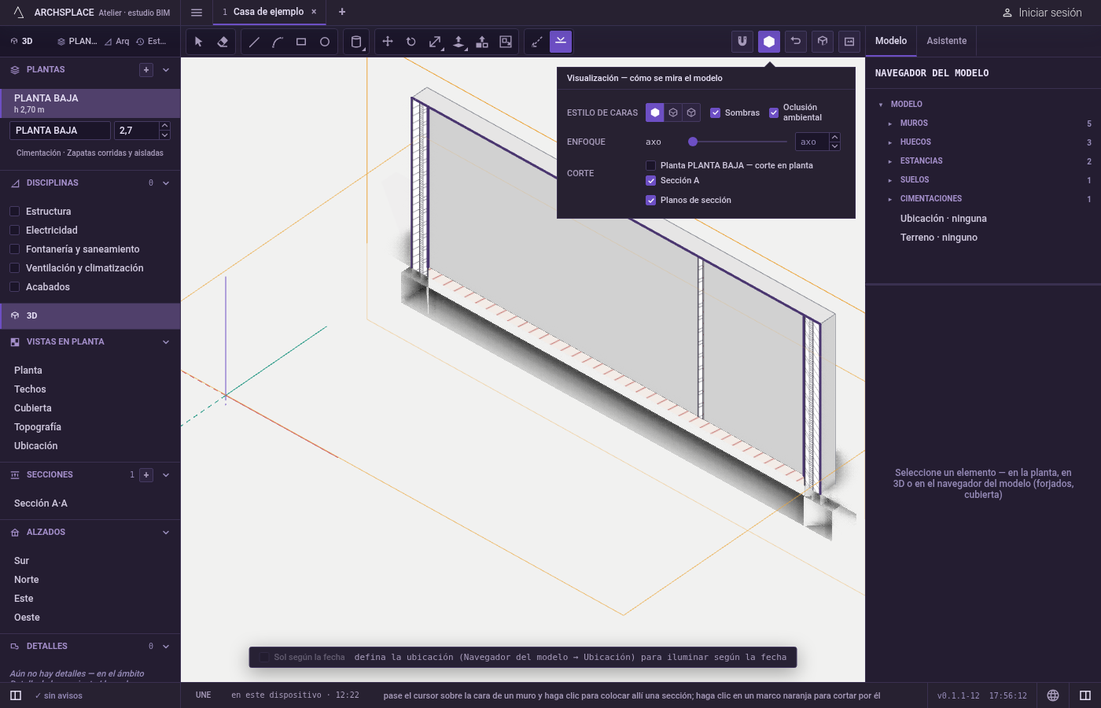This screenshot has width=1101, height=708.
Task: Activate the move tool with crossed arrows
Action: tap(388, 42)
